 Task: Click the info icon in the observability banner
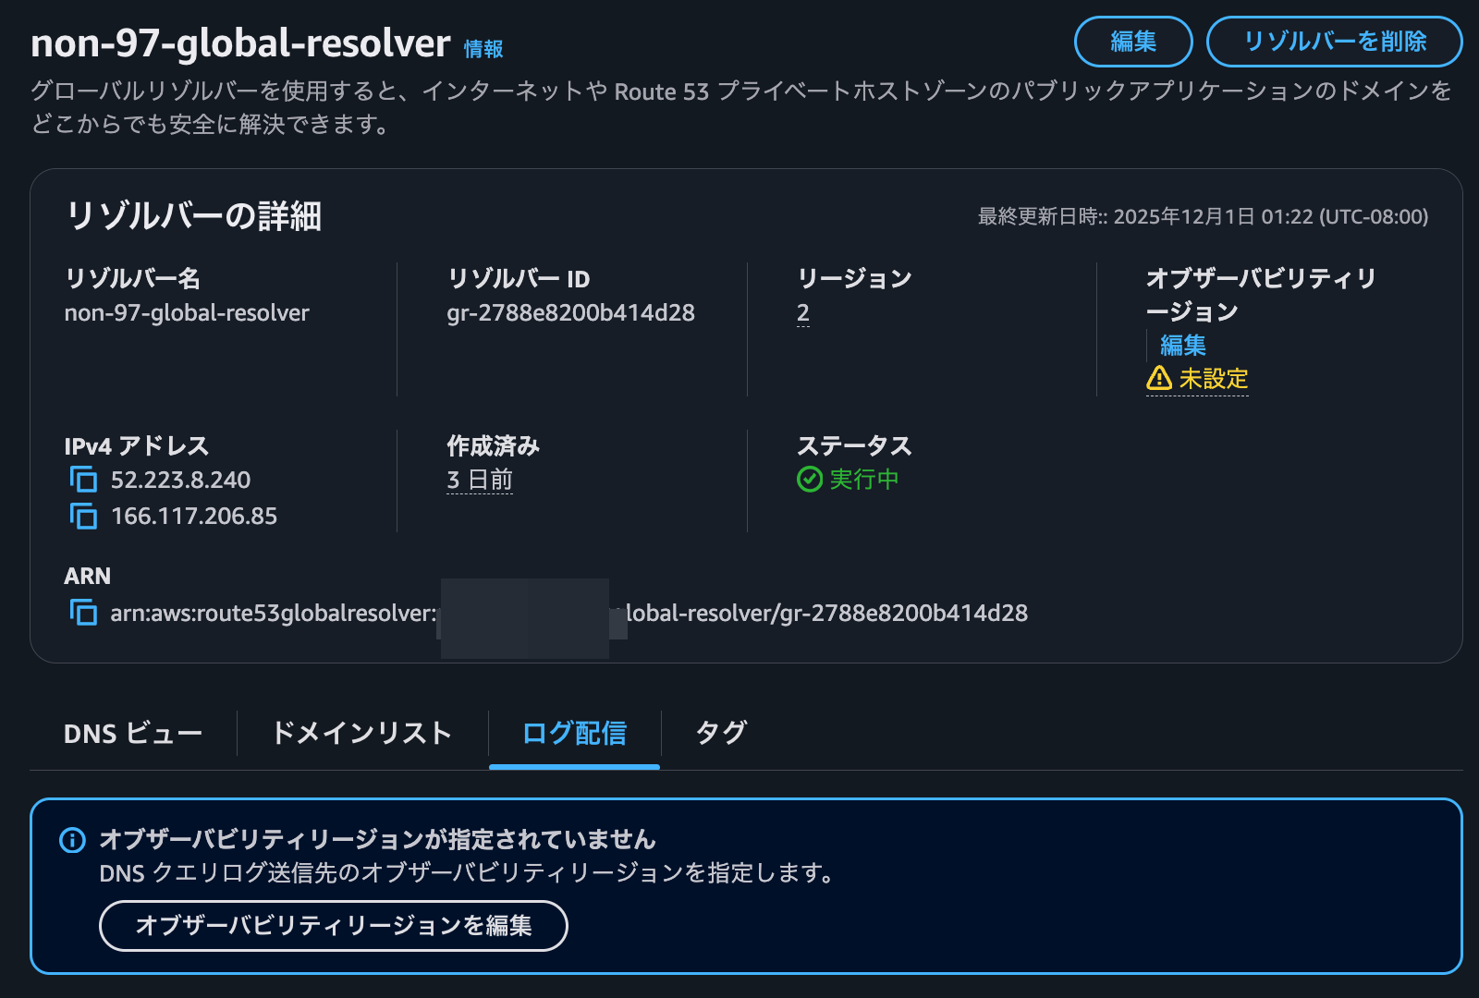pos(72,839)
